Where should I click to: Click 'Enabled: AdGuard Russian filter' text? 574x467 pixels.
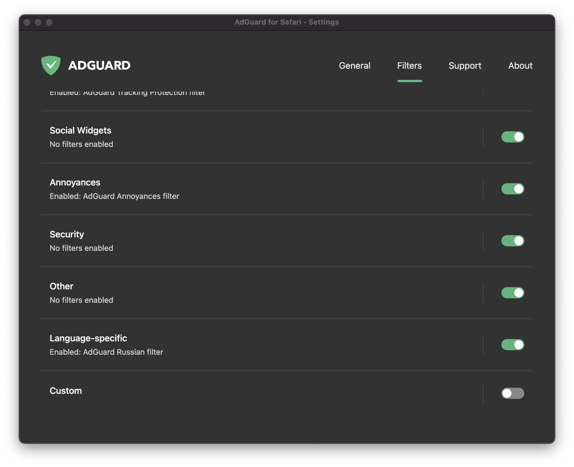coord(106,352)
